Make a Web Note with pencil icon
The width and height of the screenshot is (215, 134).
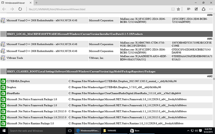196,9
